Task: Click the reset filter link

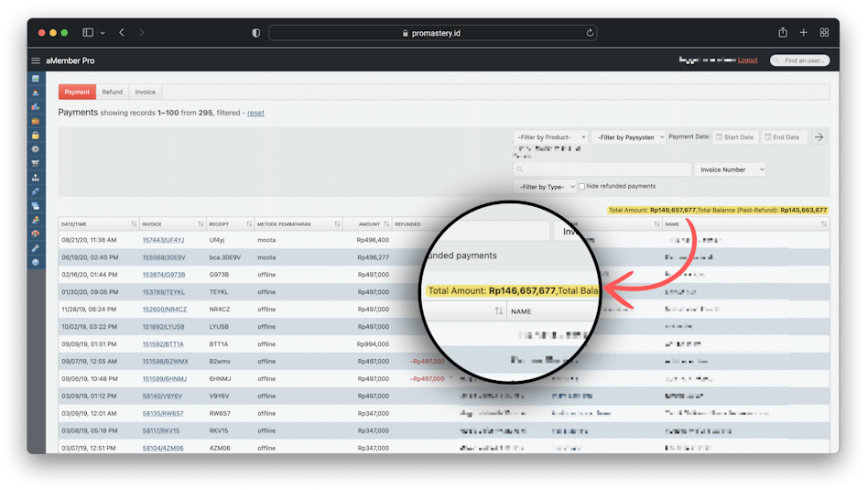Action: pos(255,113)
